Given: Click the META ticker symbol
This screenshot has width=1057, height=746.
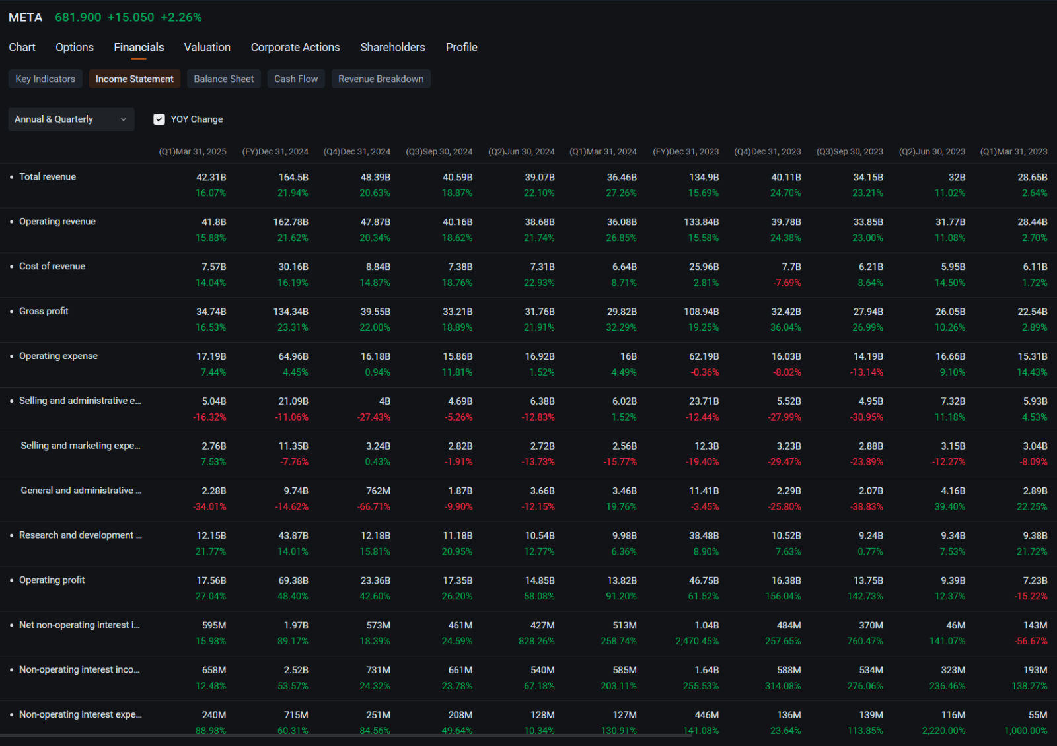Looking at the screenshot, I should click(25, 17).
